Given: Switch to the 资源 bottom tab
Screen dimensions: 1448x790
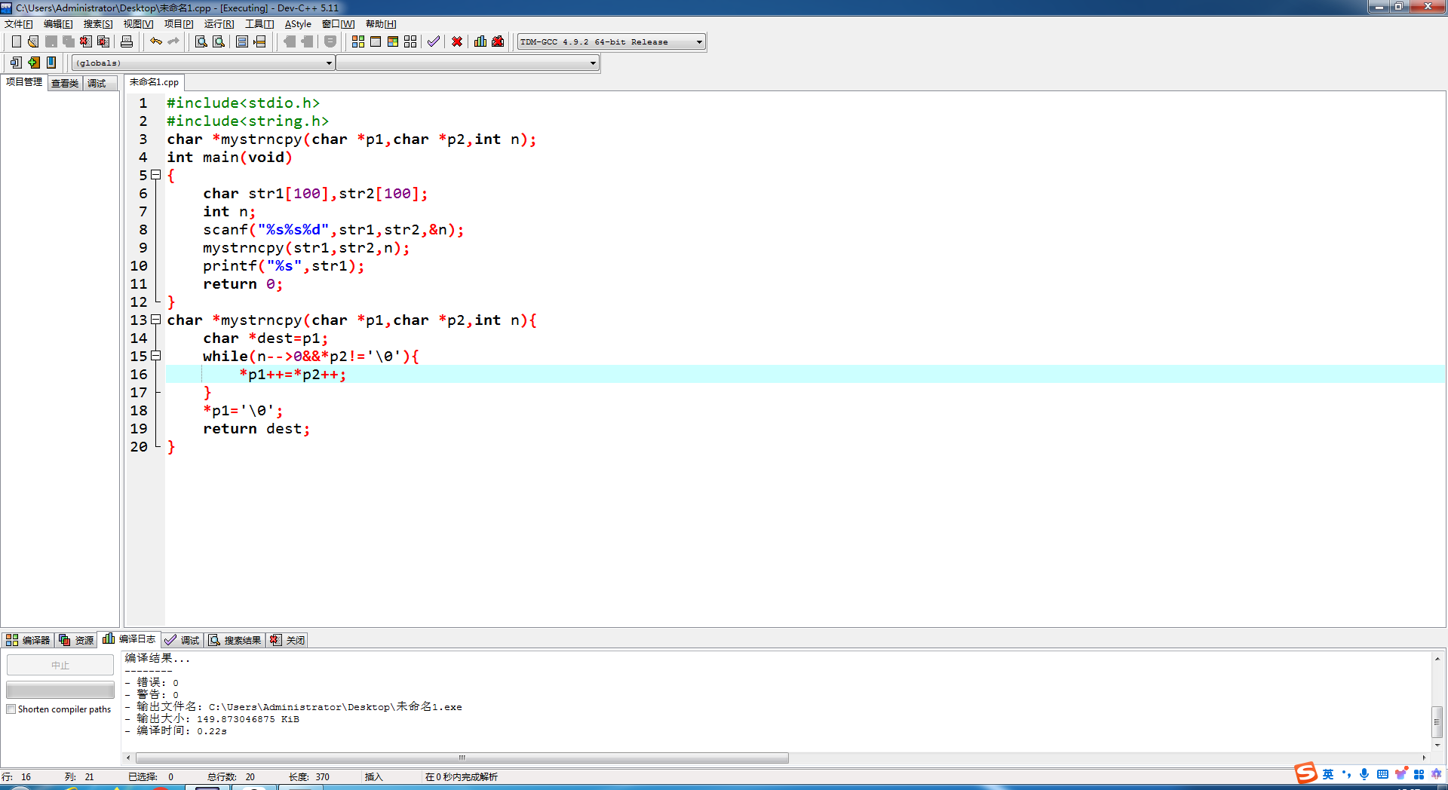Looking at the screenshot, I should (x=76, y=640).
